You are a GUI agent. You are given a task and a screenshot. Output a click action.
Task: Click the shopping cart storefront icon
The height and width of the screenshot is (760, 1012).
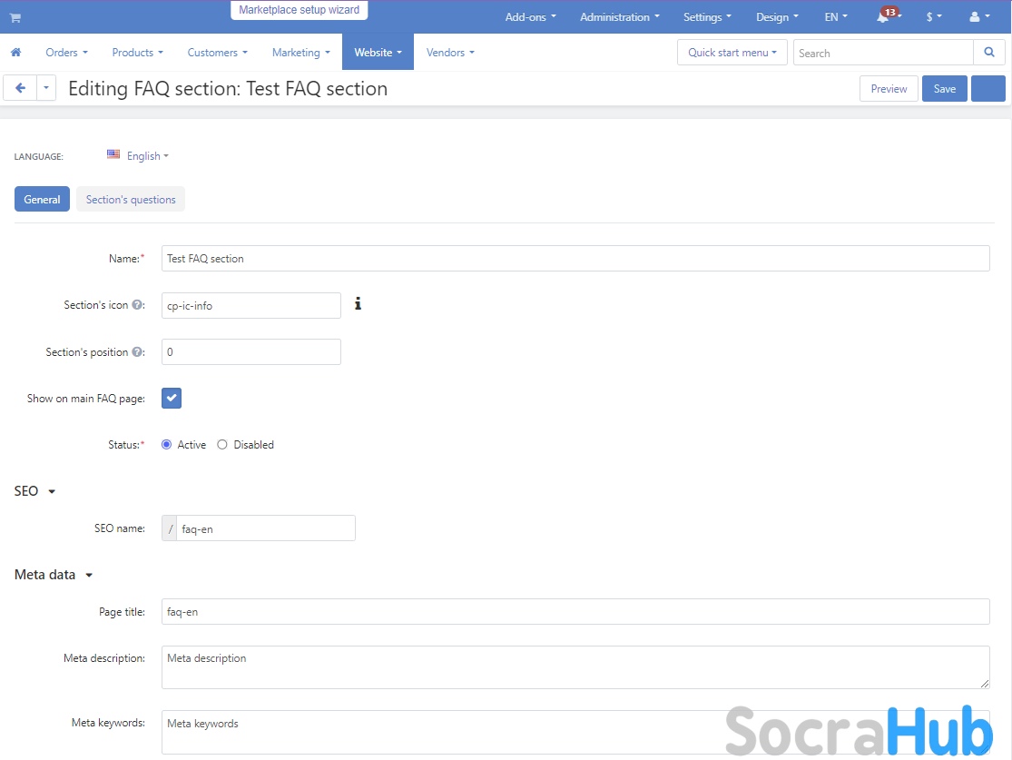(x=15, y=17)
